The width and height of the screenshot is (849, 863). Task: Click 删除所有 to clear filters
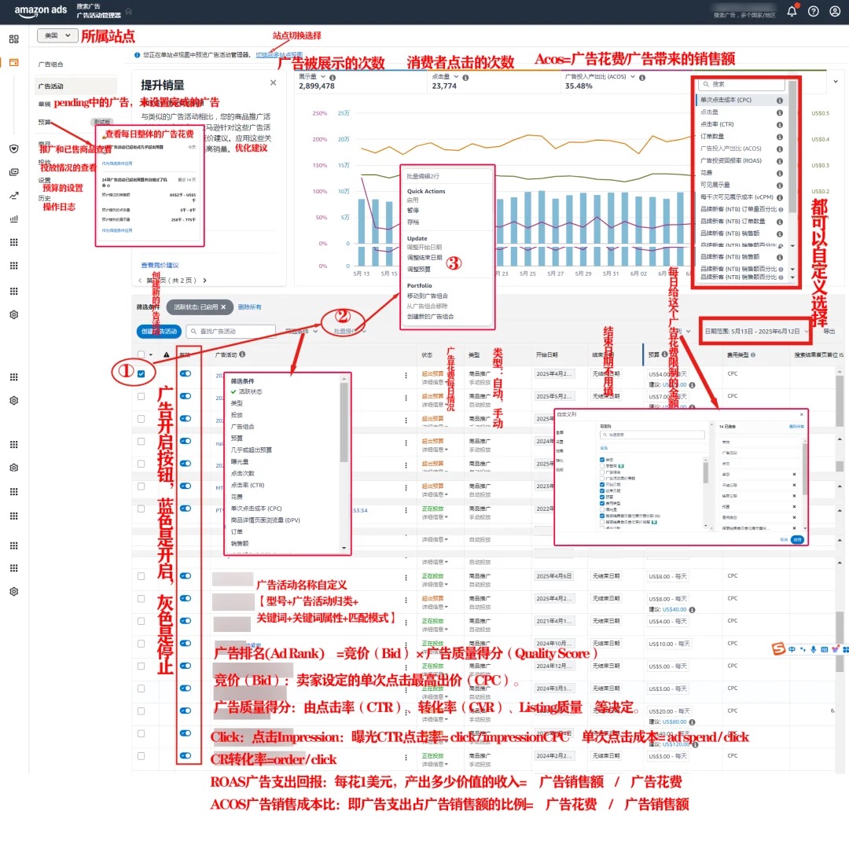[249, 307]
